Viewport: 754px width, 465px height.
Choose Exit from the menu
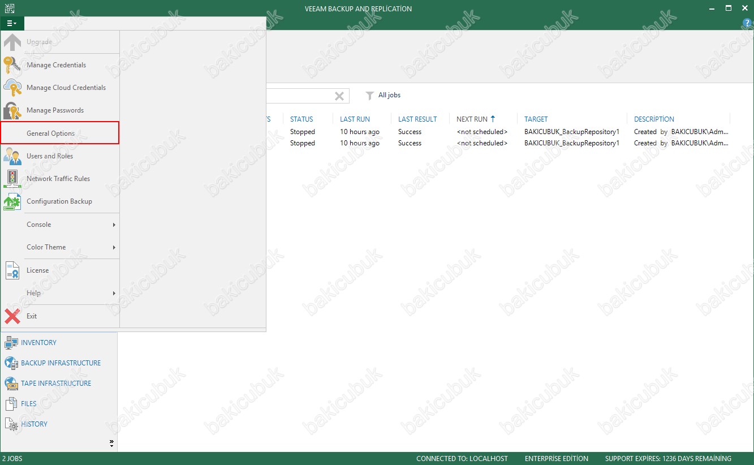59,316
